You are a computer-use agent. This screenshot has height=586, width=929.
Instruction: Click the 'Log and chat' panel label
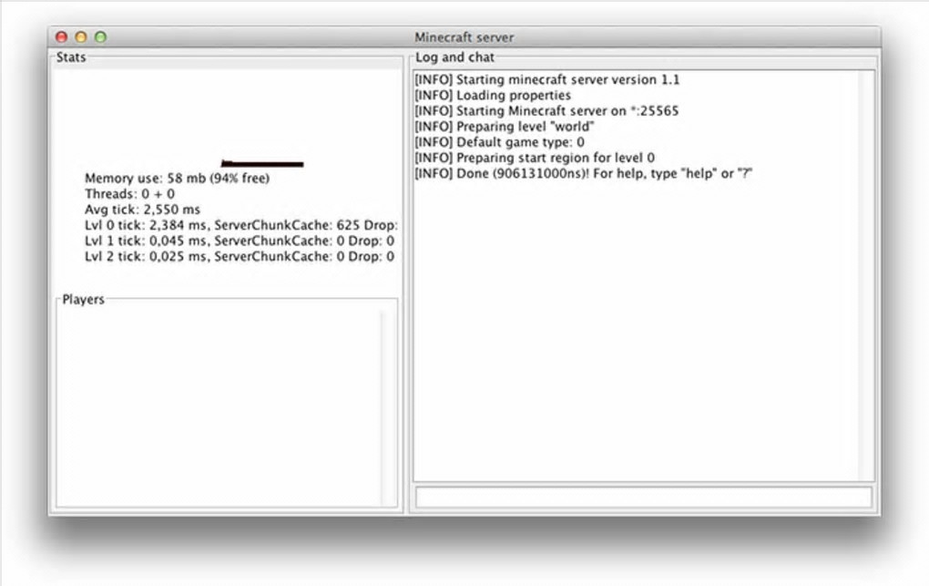click(x=454, y=57)
